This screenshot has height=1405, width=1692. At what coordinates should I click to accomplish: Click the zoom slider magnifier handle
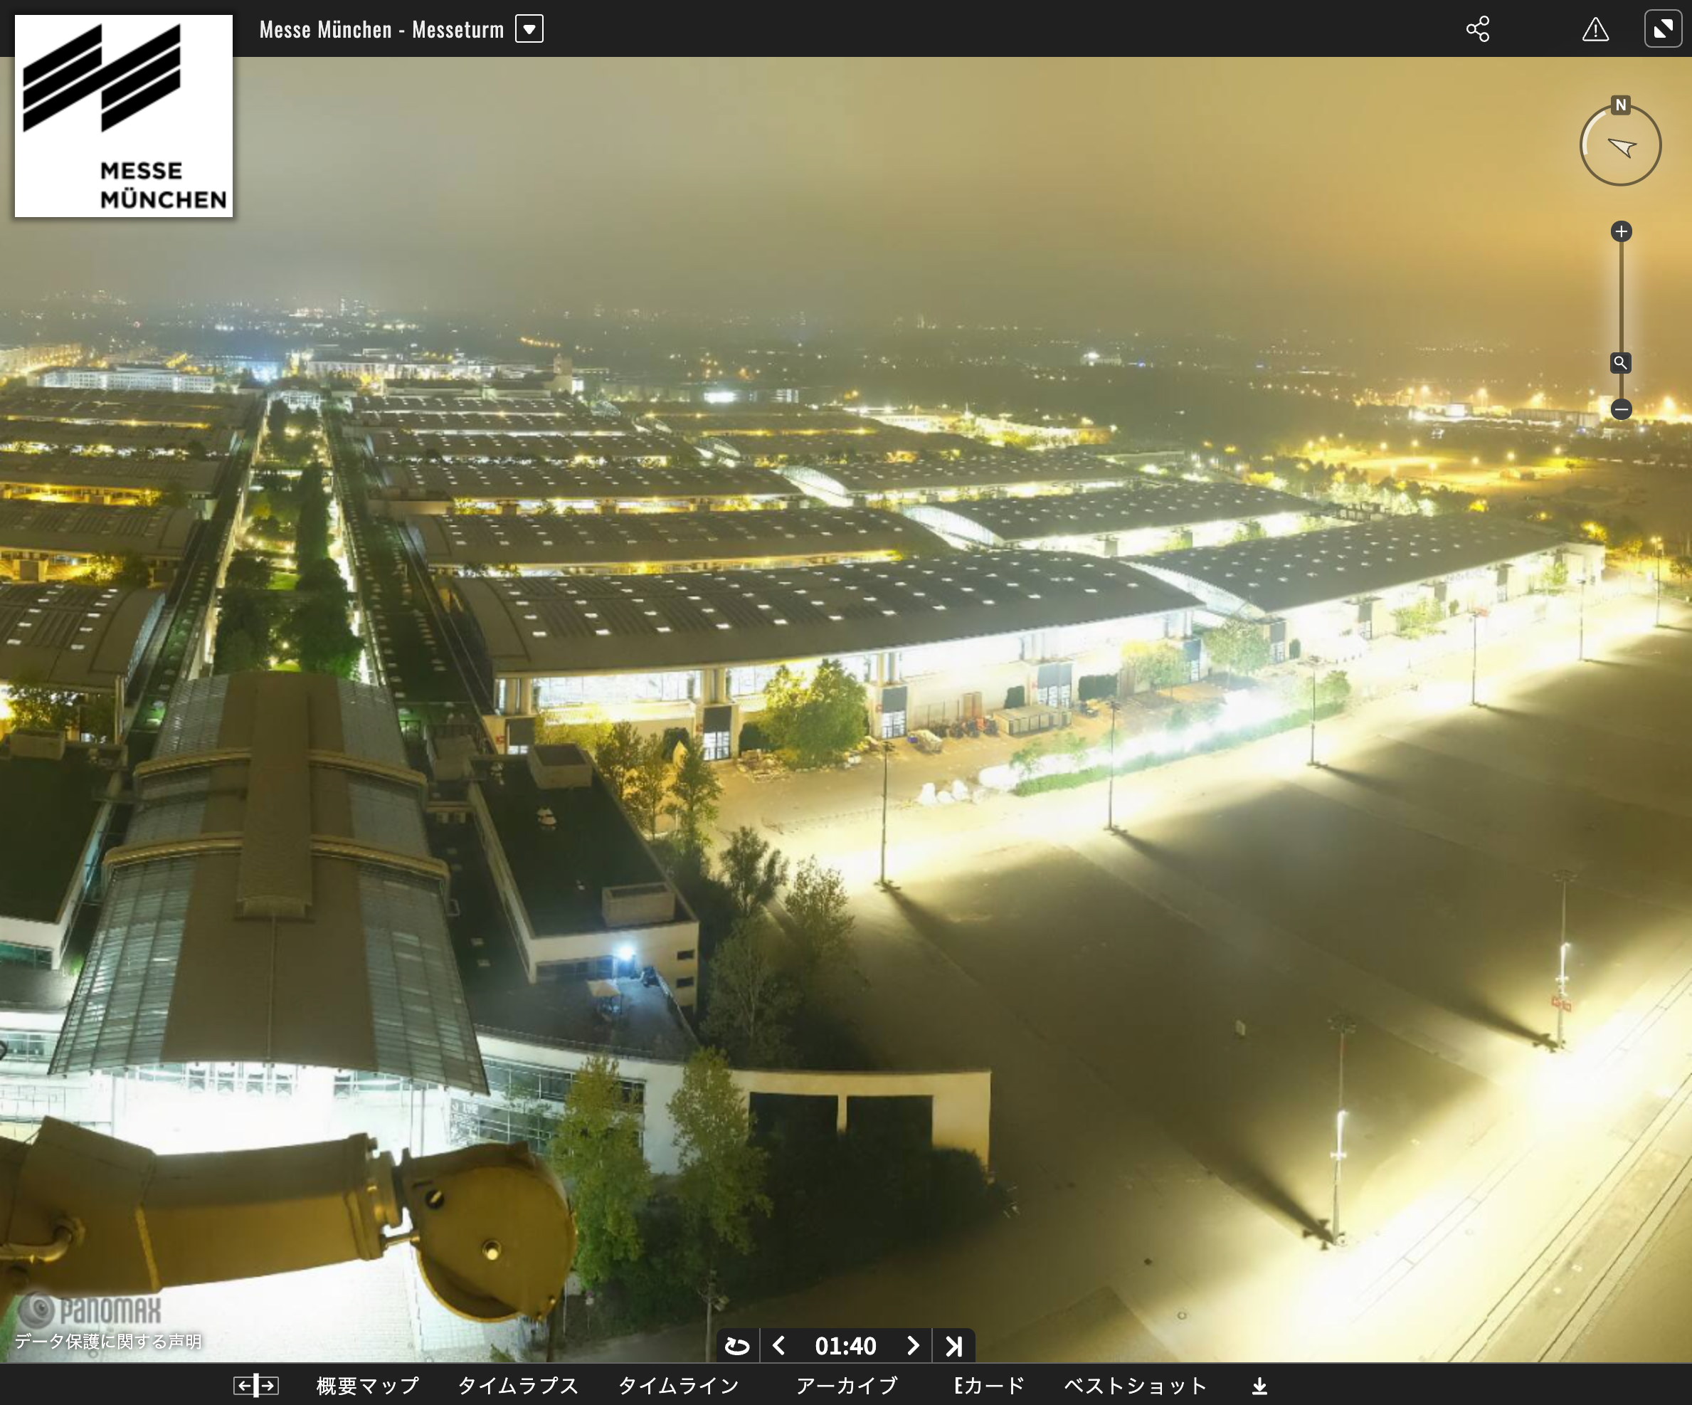[x=1620, y=363]
